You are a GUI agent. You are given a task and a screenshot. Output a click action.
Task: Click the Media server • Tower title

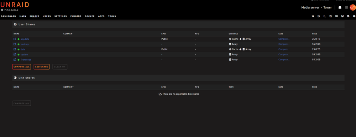click(316, 7)
